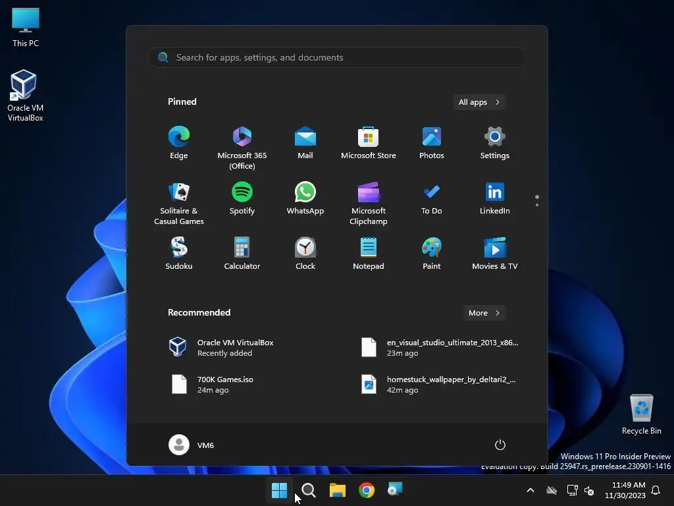Open Calculator

pos(242,254)
